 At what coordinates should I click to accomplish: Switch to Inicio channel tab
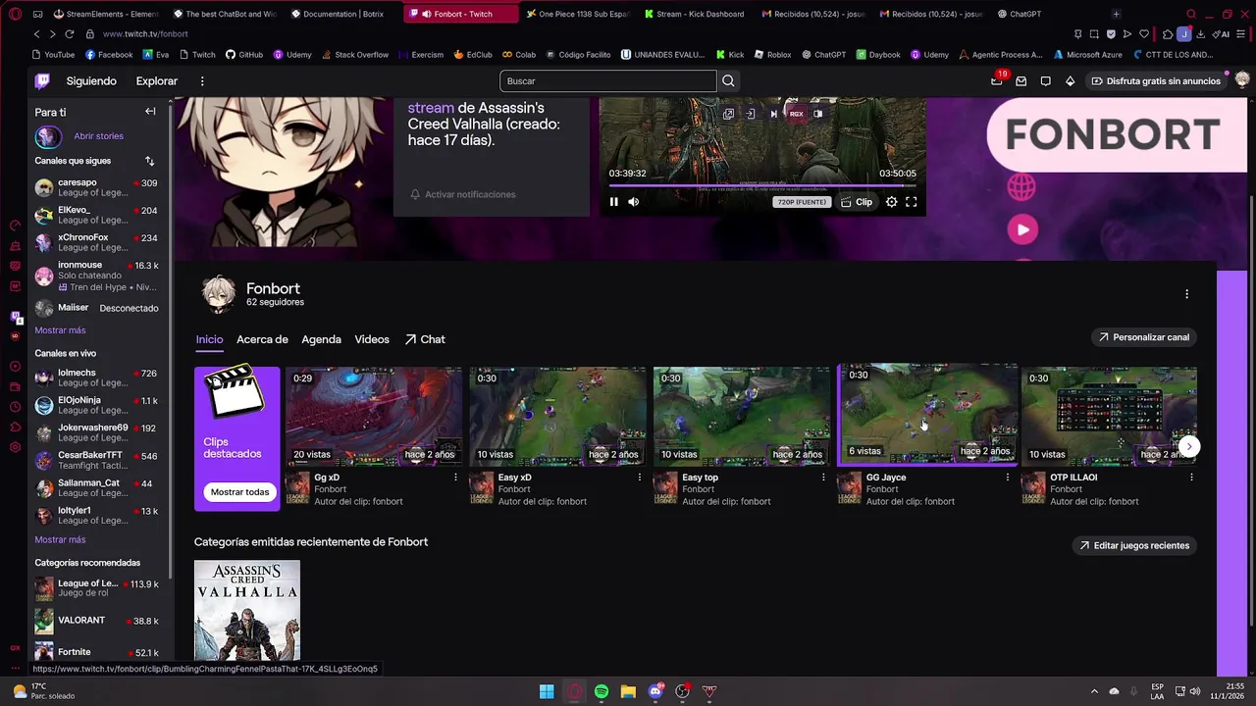(x=209, y=339)
